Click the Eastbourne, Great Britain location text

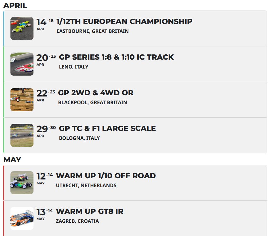(93, 31)
